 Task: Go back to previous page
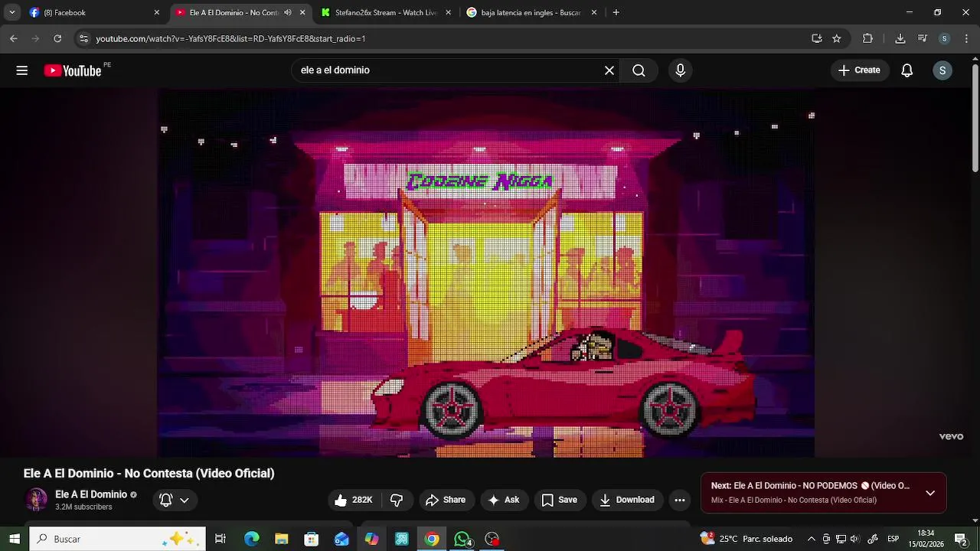pyautogui.click(x=14, y=38)
